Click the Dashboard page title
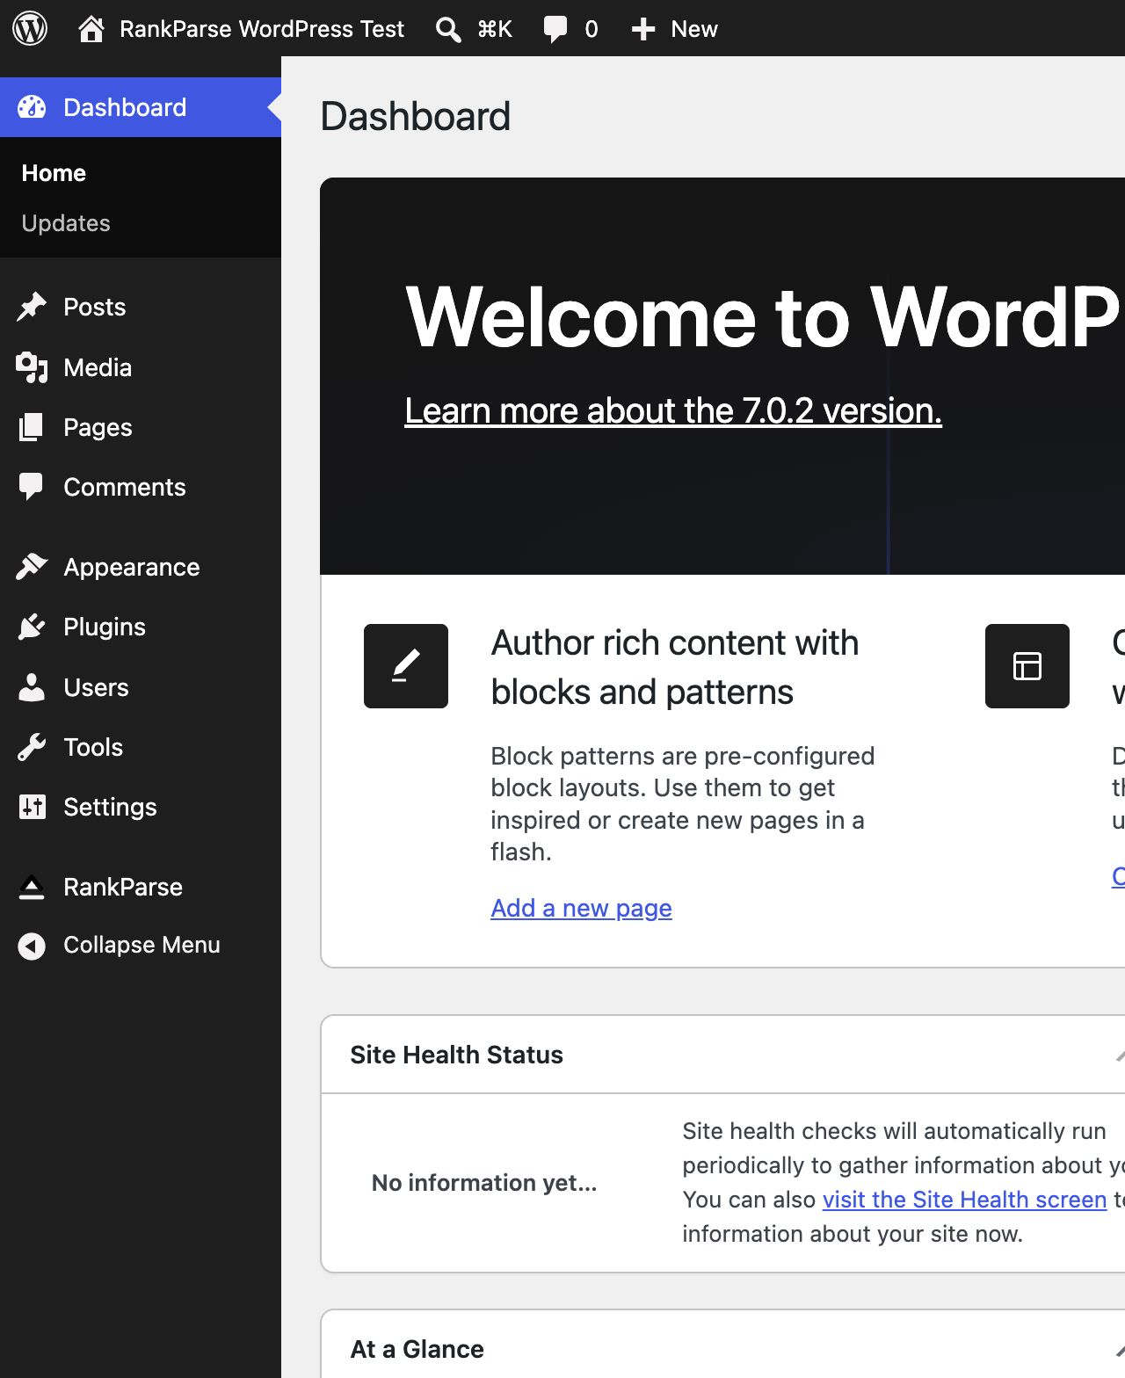Screen dimensions: 1125x1378 (415, 116)
